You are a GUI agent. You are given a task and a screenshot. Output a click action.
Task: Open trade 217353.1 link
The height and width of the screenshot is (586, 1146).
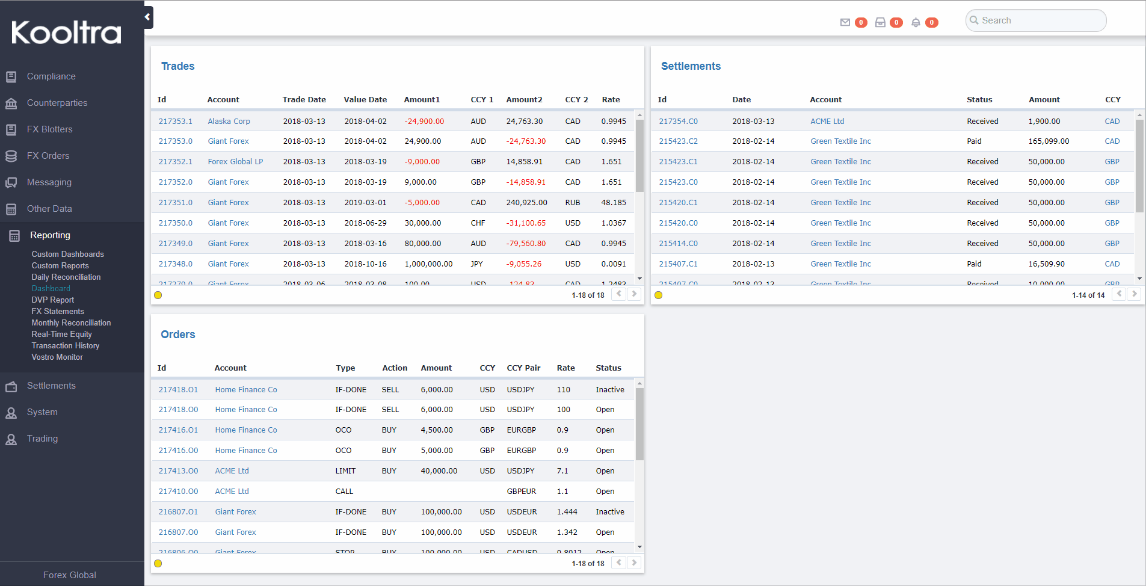[x=176, y=121]
